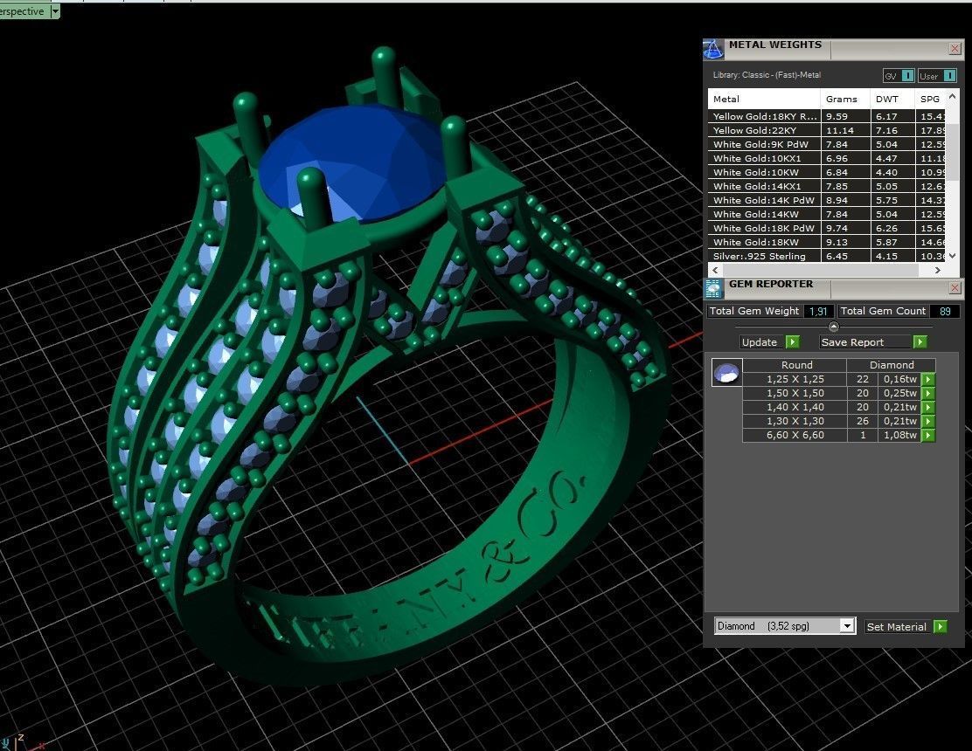Click the green arrow on 1,30 X 1,30 row

click(x=928, y=421)
